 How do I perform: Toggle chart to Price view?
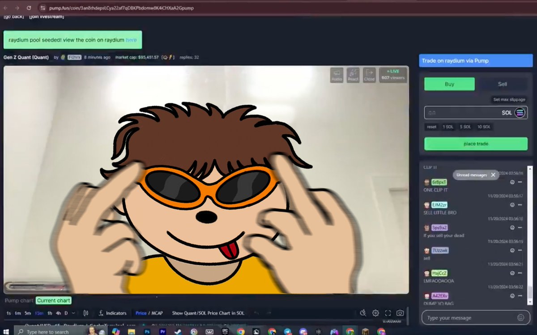(x=141, y=313)
